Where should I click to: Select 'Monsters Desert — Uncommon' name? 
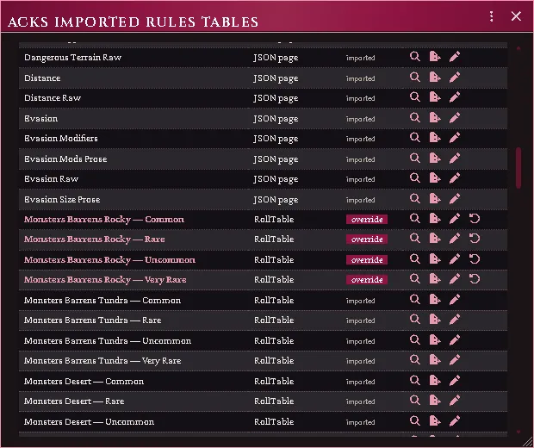[x=89, y=422]
